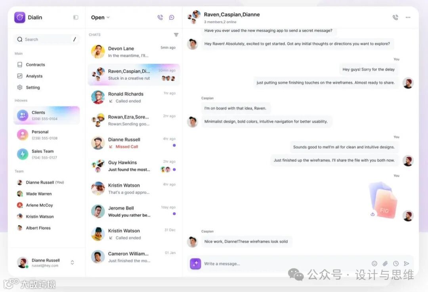Compose a new chat message icon
Image resolution: width=428 pixels, height=292 pixels.
(x=172, y=17)
